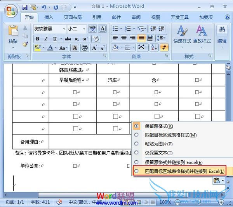The height and width of the screenshot is (207, 233).
Task: Align text to the left
Action: click(x=115, y=38)
